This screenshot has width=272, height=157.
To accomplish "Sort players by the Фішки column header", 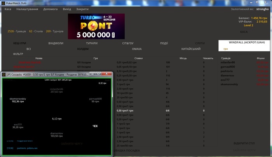I will click(261, 58).
